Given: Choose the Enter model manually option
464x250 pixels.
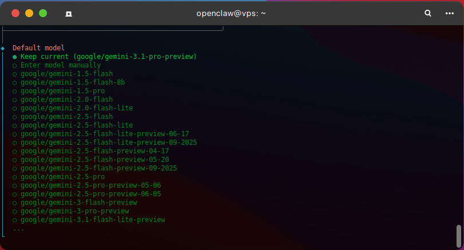Looking at the screenshot, I should pos(60,65).
